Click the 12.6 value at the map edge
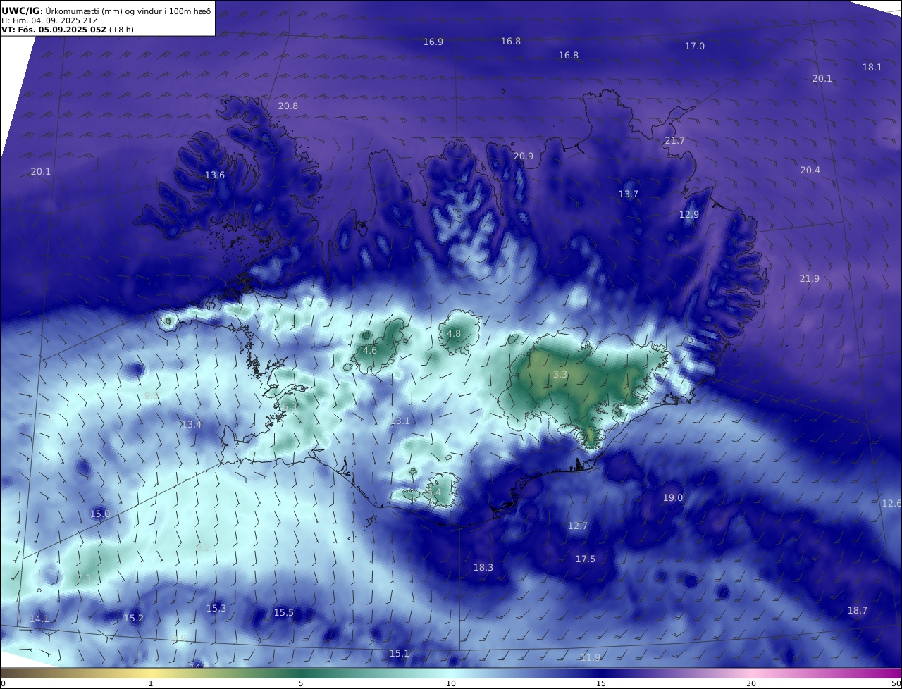The height and width of the screenshot is (689, 902). pyautogui.click(x=891, y=504)
